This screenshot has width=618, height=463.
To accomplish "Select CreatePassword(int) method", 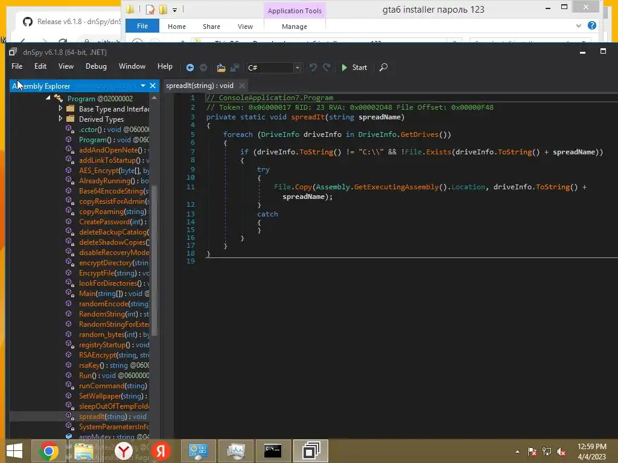I will point(113,222).
